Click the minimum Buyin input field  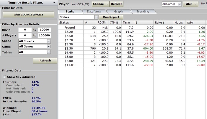click(25, 30)
